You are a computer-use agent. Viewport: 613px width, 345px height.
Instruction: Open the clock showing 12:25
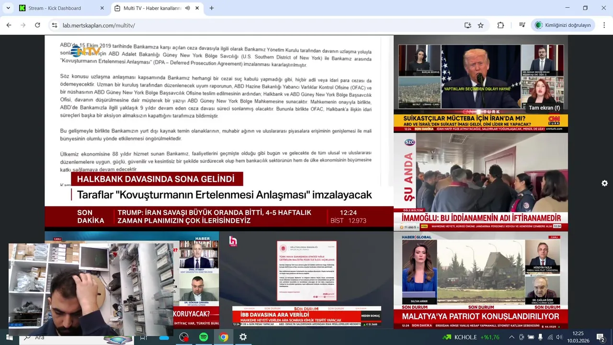(578, 337)
